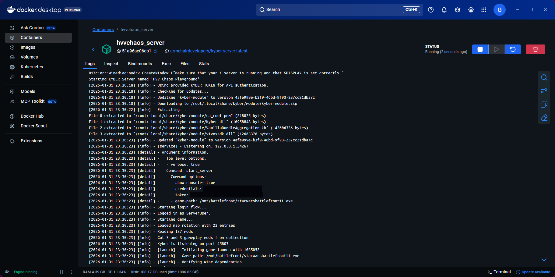Click the 'Loaded map rotation with 23 entries' log line
555x277 pixels.
click(x=162, y=226)
